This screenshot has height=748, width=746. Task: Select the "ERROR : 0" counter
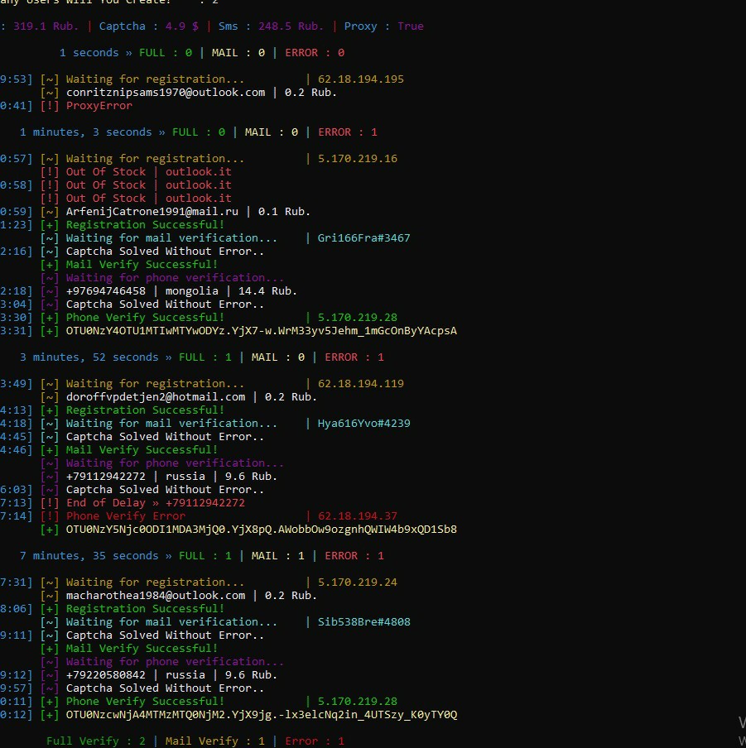coord(315,52)
